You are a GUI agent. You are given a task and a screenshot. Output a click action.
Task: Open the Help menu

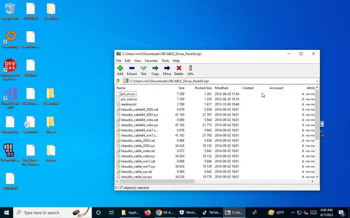click(176, 61)
